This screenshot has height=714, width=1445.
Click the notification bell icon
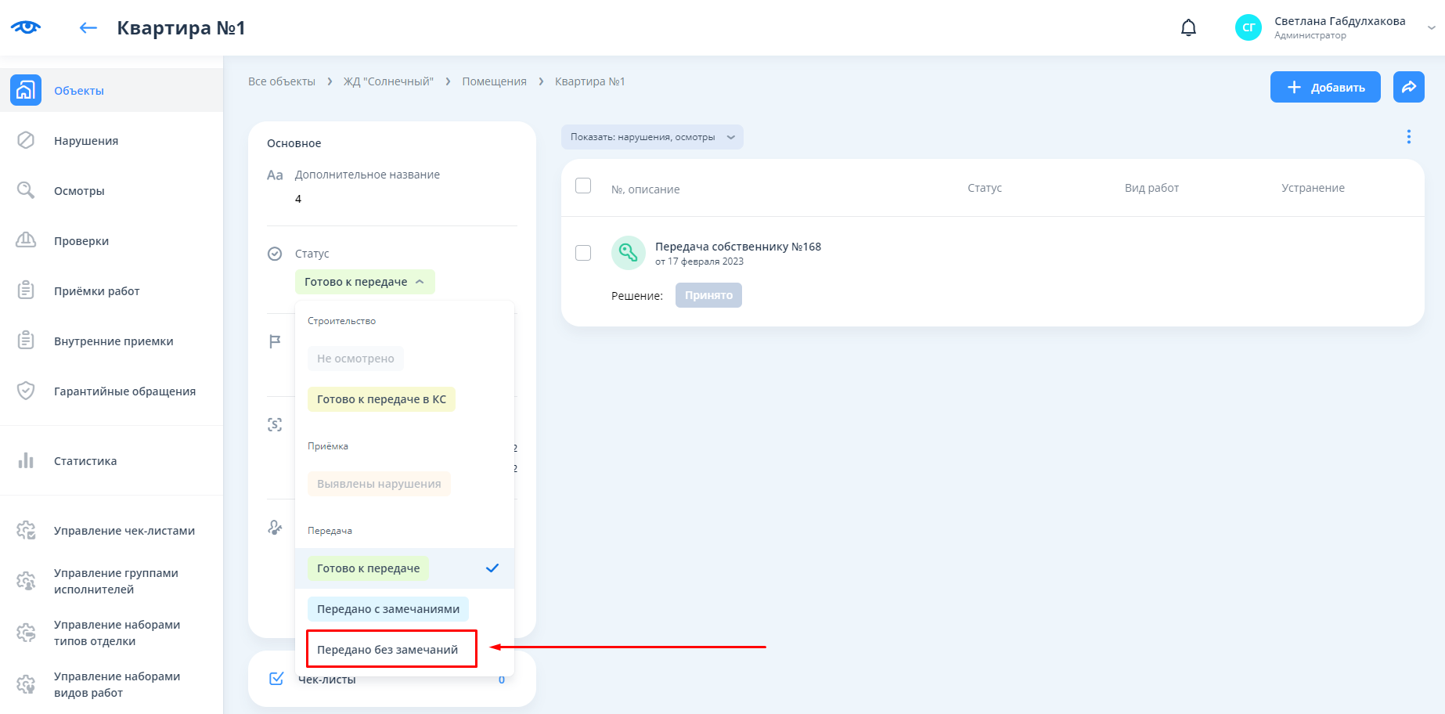pyautogui.click(x=1188, y=28)
